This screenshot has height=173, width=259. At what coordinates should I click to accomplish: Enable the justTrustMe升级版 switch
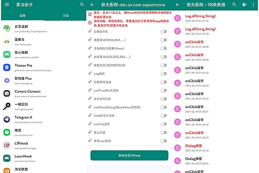coord(164,90)
